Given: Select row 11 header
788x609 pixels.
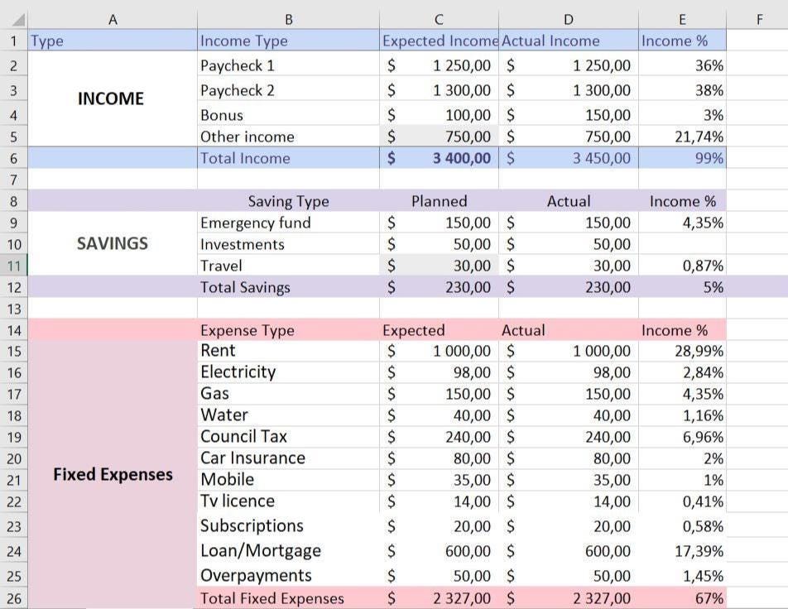Looking at the screenshot, I should coord(13,266).
